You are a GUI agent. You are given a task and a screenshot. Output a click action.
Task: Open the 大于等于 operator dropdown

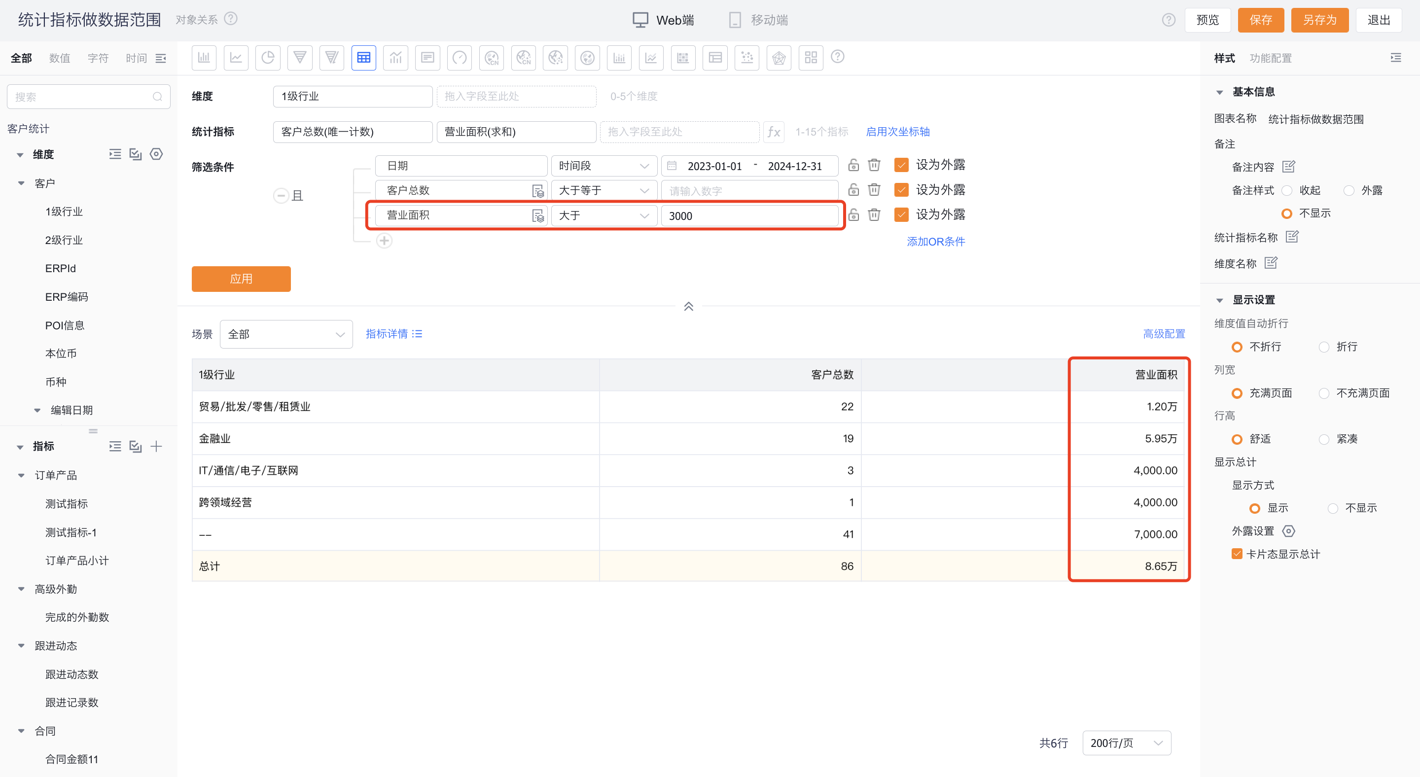(x=604, y=191)
